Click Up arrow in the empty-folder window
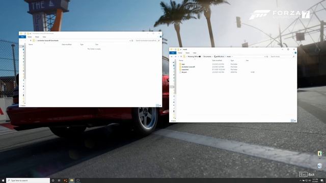326x183 pixels. tap(31, 41)
